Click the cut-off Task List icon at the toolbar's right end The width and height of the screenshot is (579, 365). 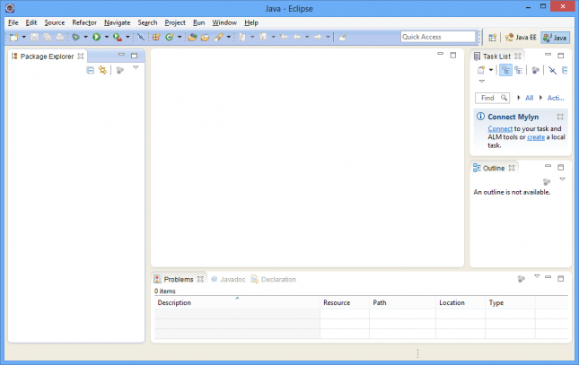565,70
